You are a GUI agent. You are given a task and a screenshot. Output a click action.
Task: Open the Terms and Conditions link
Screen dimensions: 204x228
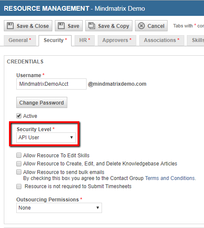[x=171, y=178]
